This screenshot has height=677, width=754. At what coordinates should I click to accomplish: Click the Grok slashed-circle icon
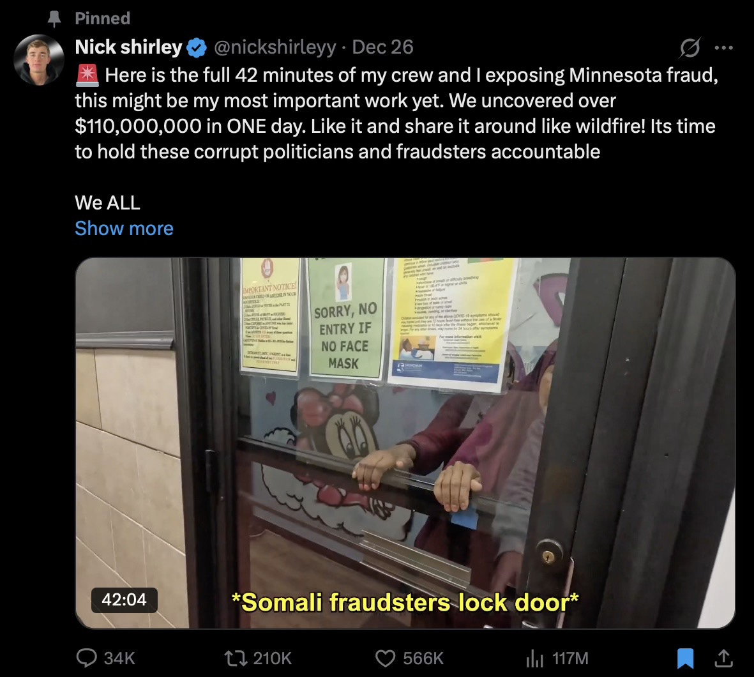[x=690, y=47]
